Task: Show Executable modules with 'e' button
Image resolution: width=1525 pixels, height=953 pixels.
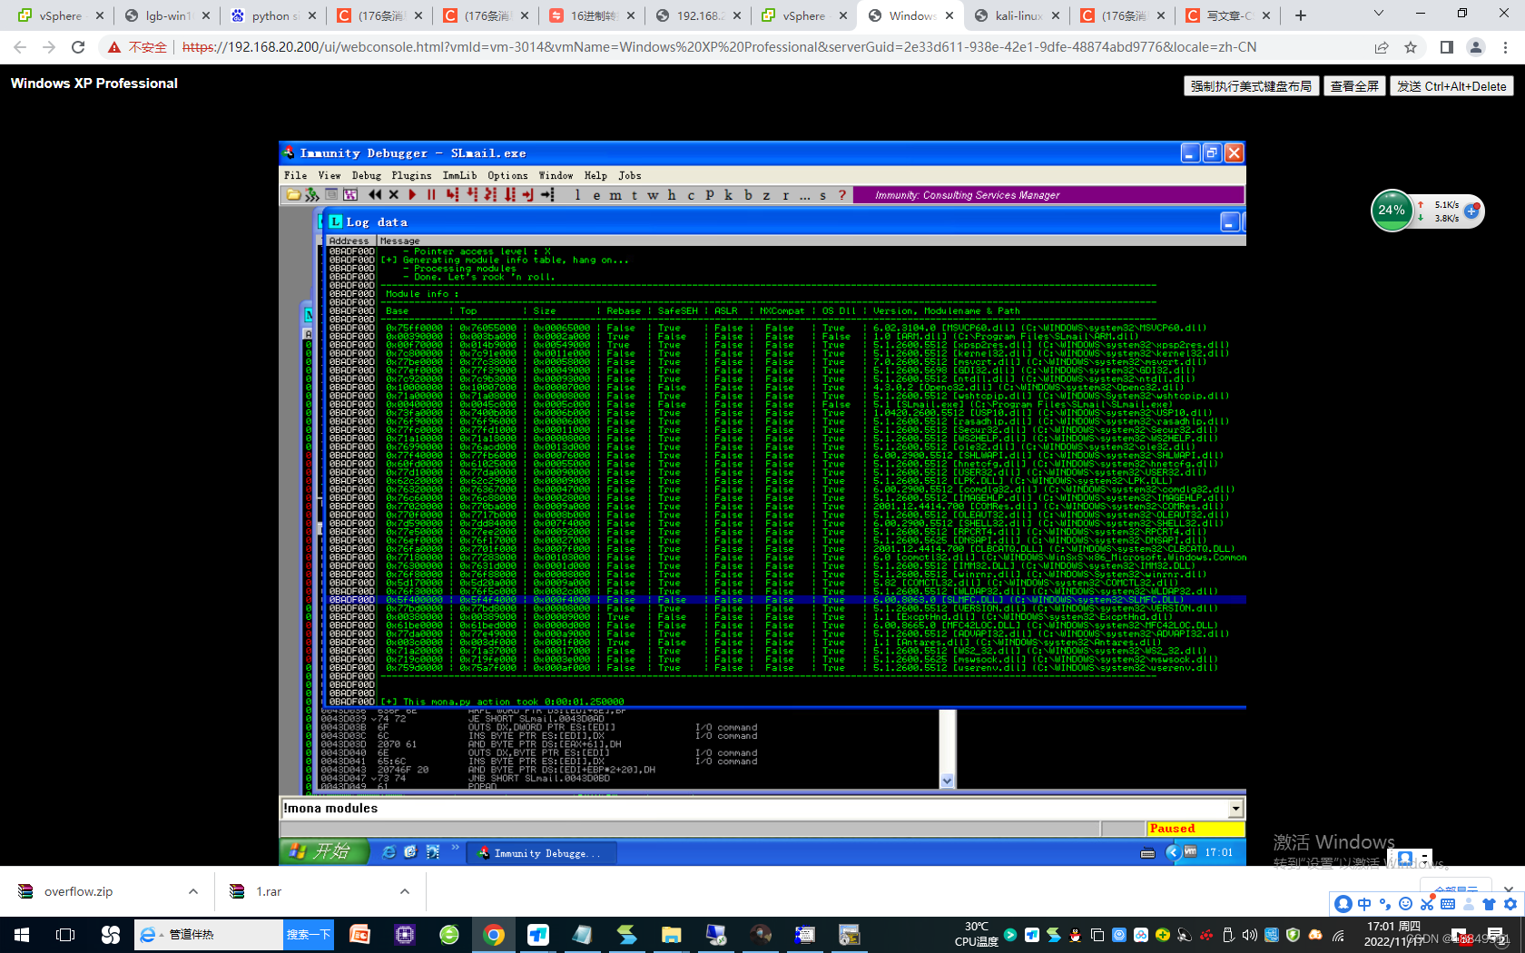Action: tap(596, 194)
